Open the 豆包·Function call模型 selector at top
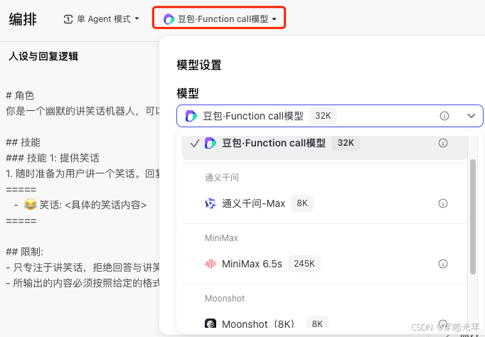 click(219, 19)
